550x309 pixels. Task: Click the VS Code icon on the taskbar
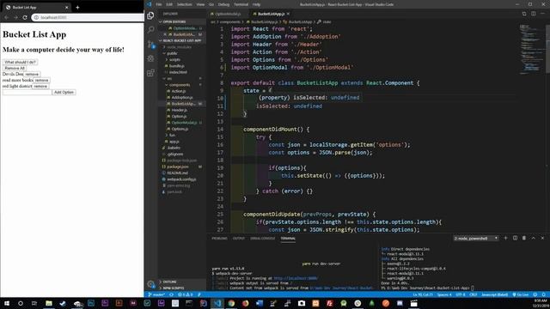(x=217, y=303)
